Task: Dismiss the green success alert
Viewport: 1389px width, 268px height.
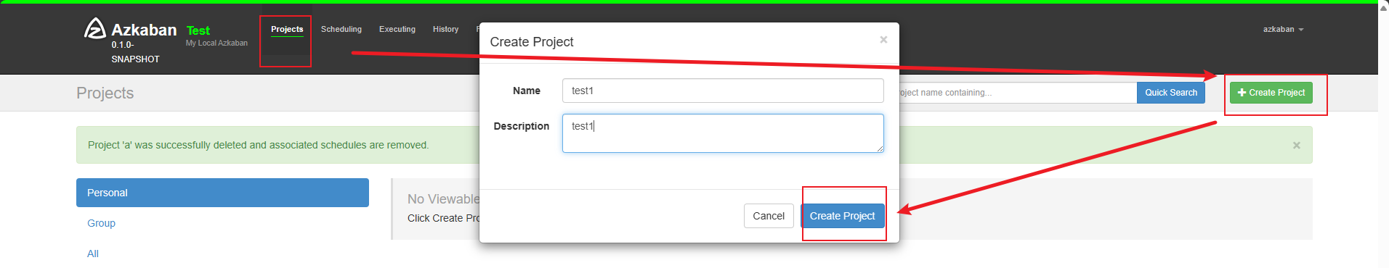Action: pos(1297,146)
